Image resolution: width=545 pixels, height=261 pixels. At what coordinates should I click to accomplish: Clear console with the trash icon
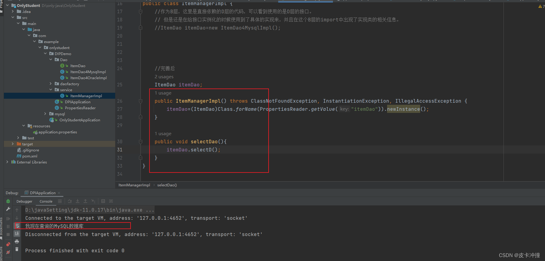point(17,249)
